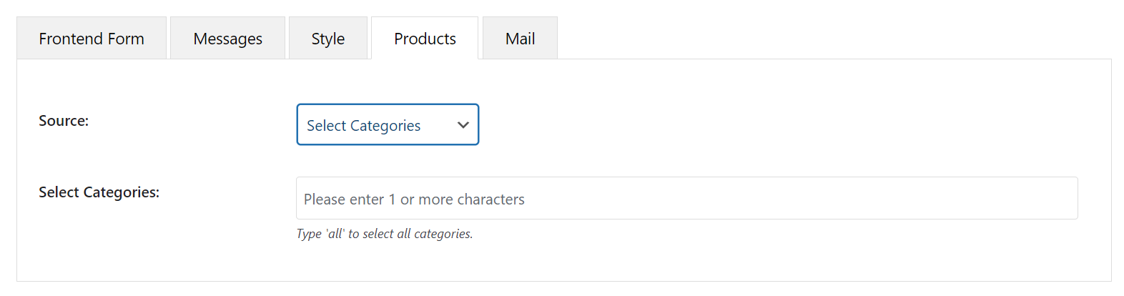The width and height of the screenshot is (1124, 296).
Task: Click the 'Style' tab label text
Action: [327, 39]
